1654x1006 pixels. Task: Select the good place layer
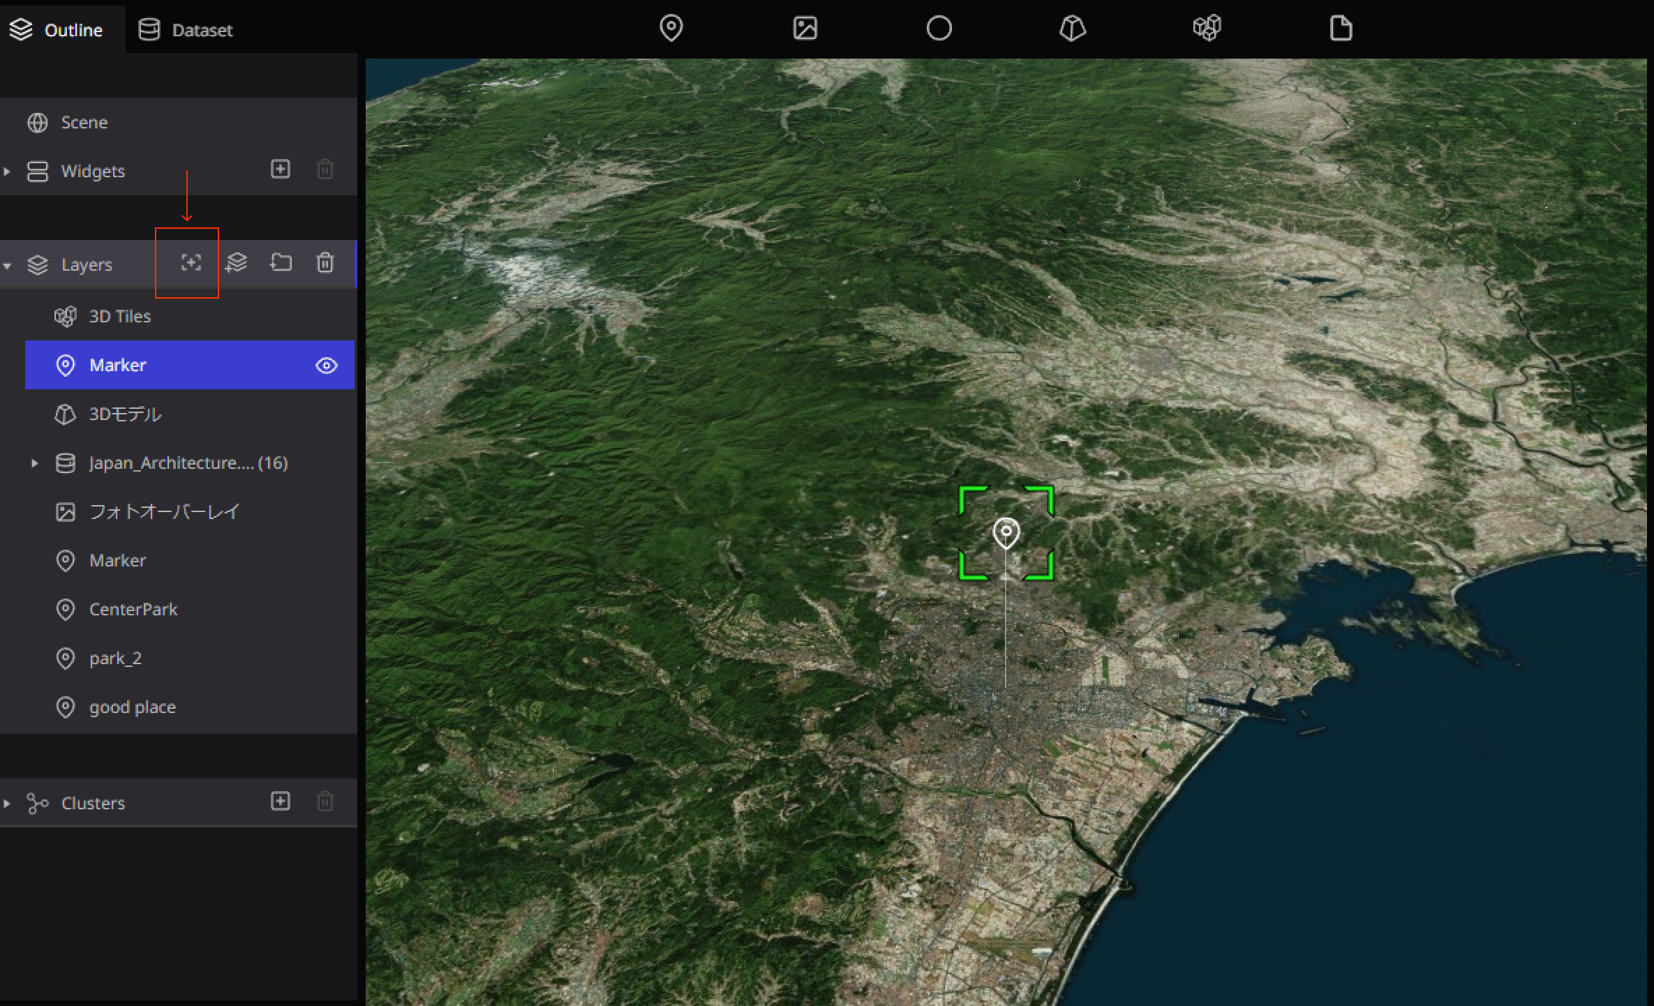[x=190, y=707]
